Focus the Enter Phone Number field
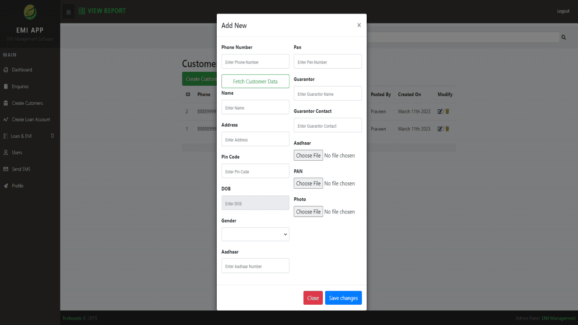 pos(255,61)
